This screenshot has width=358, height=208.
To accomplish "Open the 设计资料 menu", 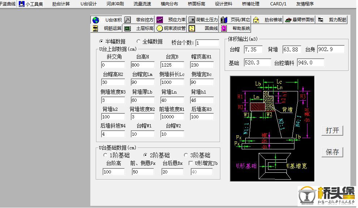I will [x=224, y=4].
